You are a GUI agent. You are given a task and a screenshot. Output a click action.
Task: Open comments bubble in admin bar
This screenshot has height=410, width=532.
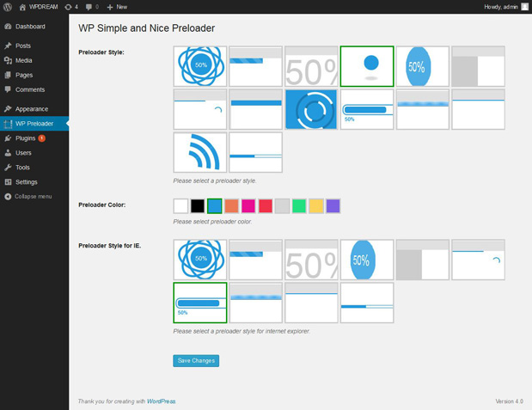pos(92,7)
